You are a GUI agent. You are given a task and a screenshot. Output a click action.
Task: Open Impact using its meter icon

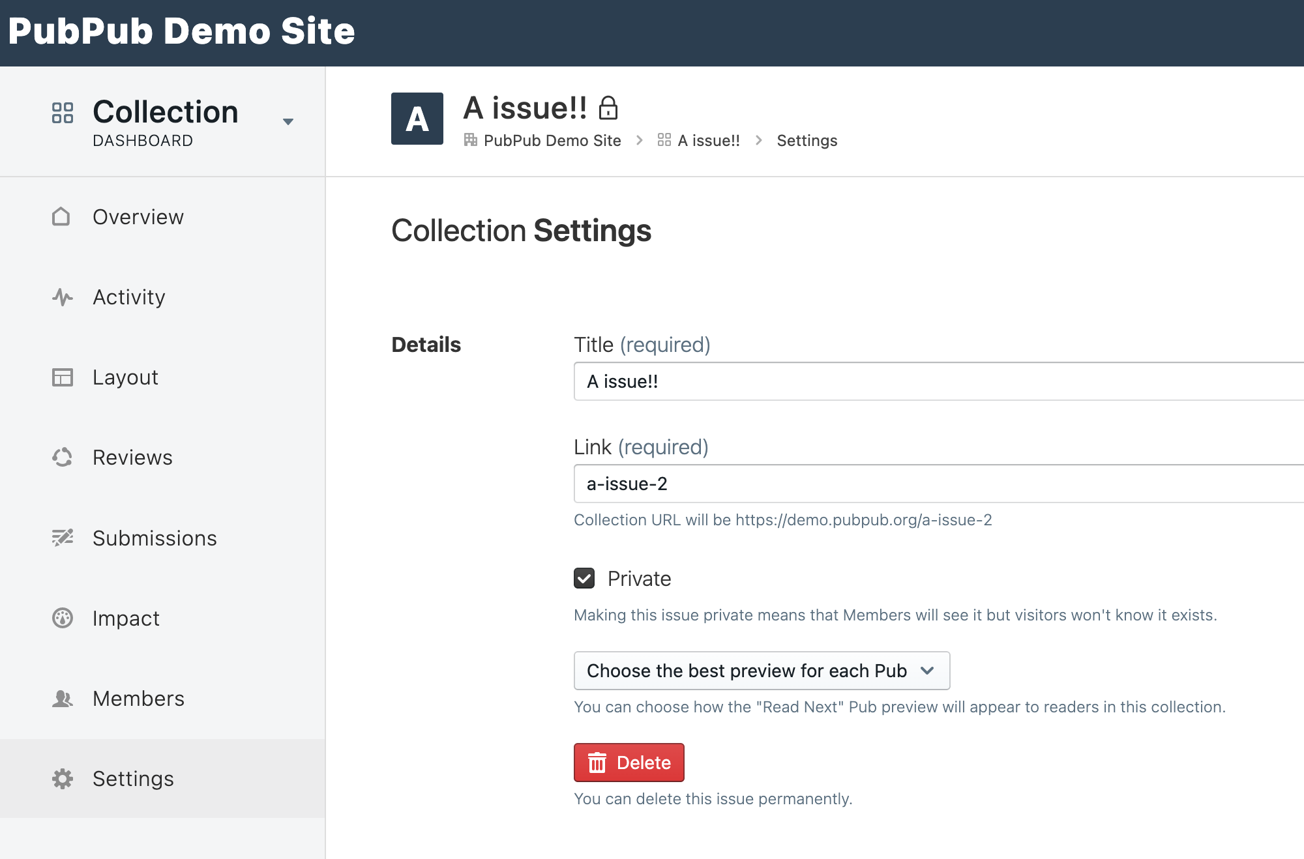tap(62, 618)
